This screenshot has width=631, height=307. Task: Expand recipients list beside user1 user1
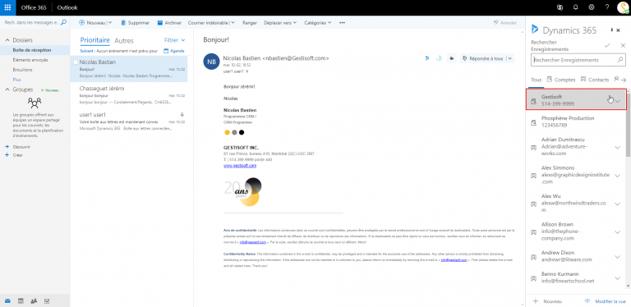click(x=247, y=71)
